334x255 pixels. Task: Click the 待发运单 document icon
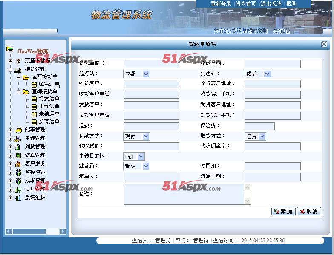pos(34,99)
